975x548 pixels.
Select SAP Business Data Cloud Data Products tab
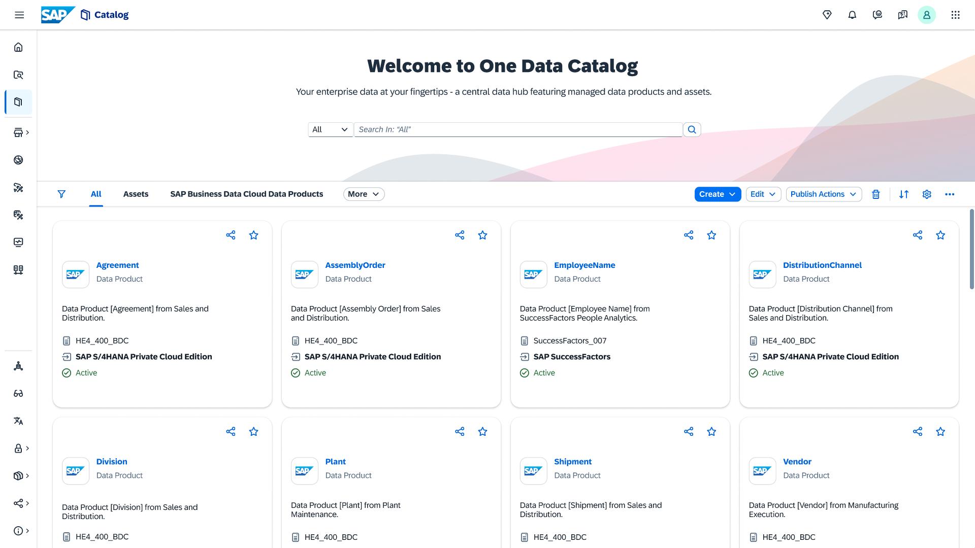click(246, 194)
